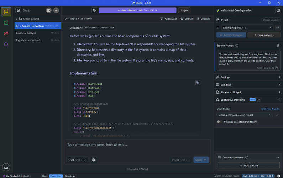
Task: Create a new folder in Chats
Action: pyautogui.click(x=49, y=10)
